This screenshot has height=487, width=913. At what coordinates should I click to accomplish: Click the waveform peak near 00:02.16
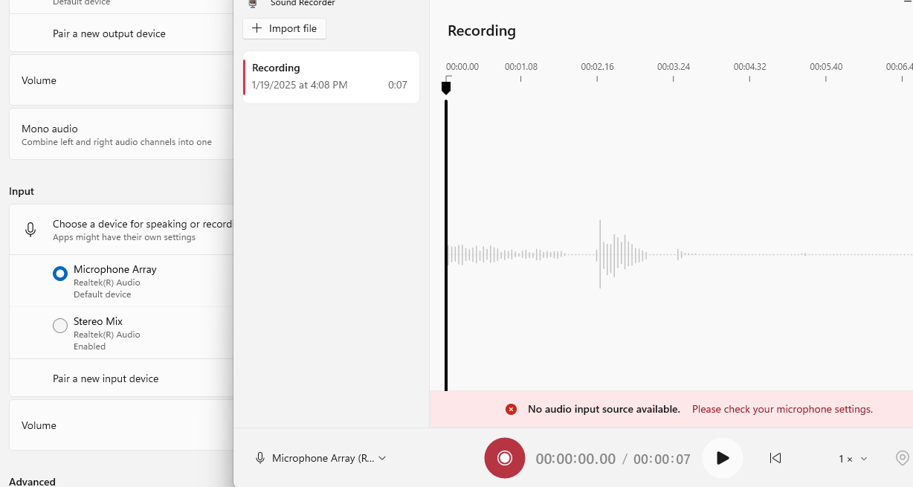600,254
